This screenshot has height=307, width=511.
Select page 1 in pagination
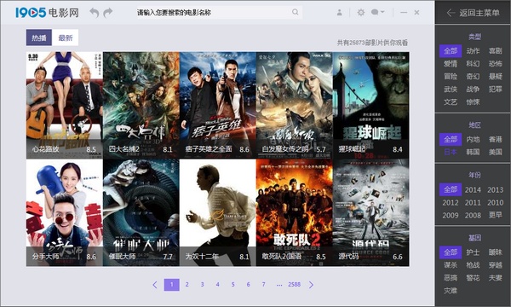(172, 285)
